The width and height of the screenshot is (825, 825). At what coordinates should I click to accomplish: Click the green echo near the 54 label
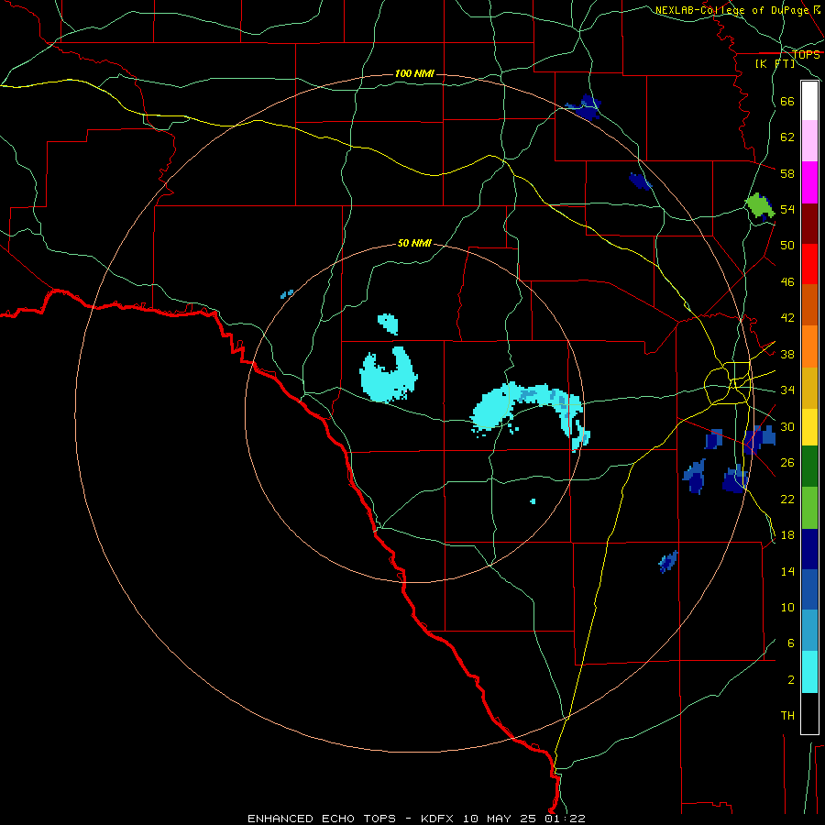point(760,206)
